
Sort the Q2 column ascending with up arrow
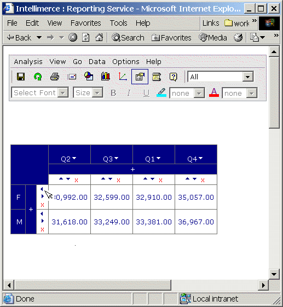pos(61,178)
